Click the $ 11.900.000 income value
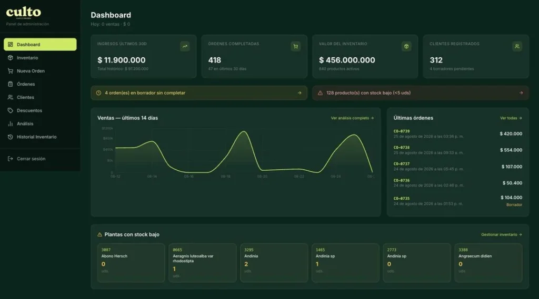Viewport: 539px width, 299px height. (x=122, y=60)
